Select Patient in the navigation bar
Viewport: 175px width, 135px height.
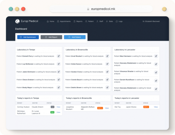coord(90,21)
